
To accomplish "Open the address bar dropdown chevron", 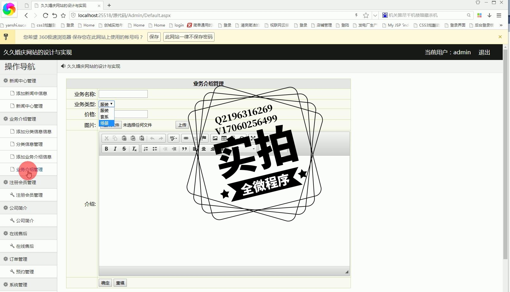I will click(x=375, y=15).
